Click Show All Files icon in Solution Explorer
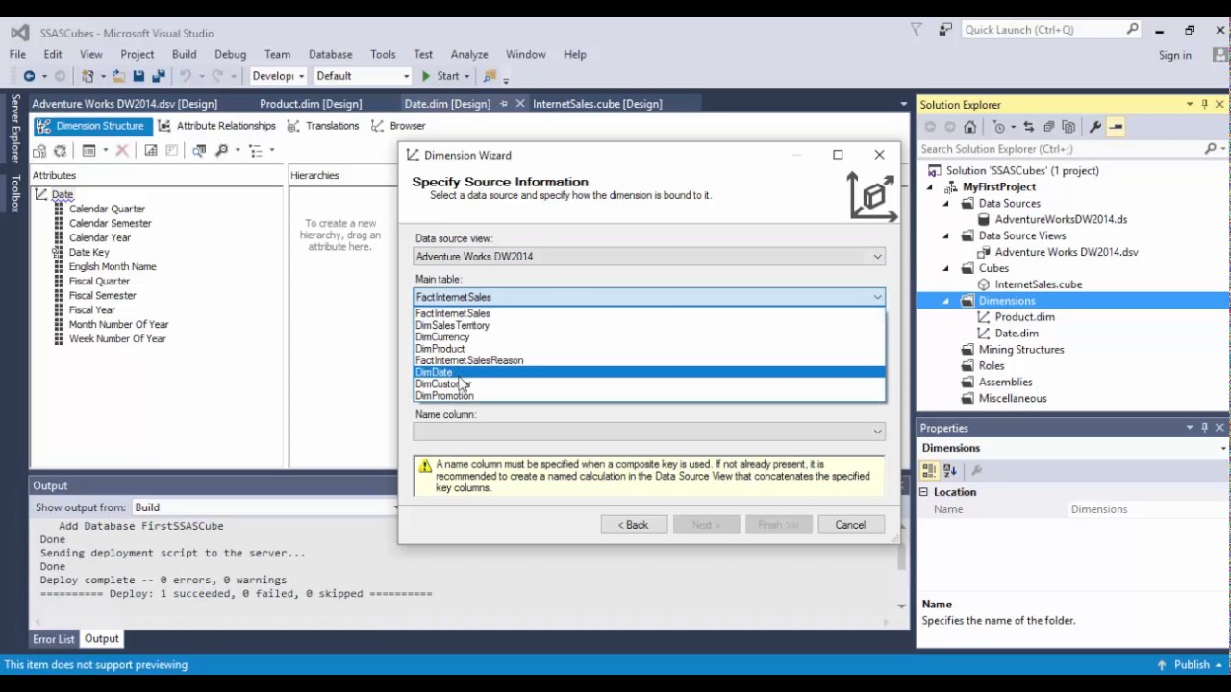Image resolution: width=1231 pixels, height=692 pixels. tap(1068, 127)
